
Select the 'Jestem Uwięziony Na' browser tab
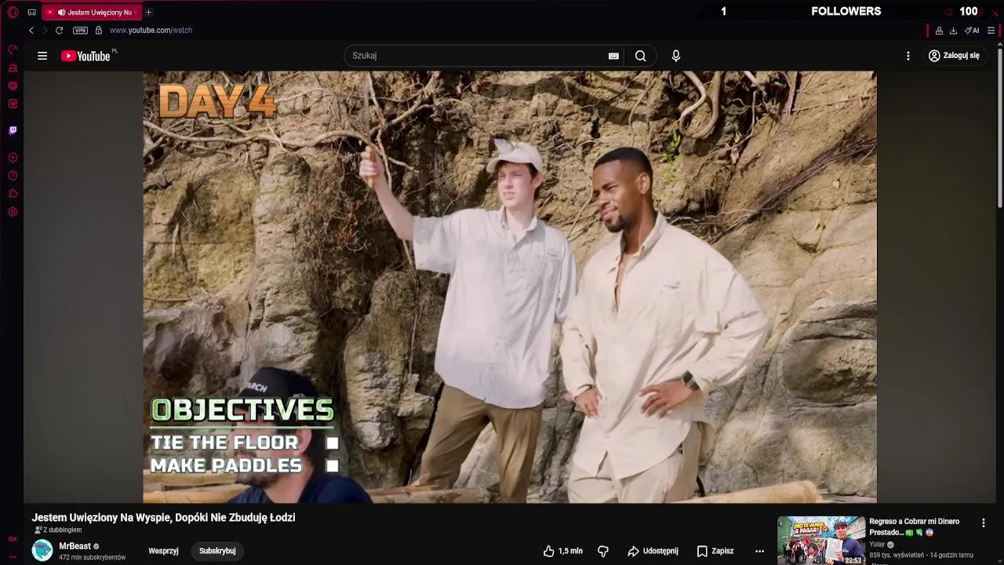[91, 13]
